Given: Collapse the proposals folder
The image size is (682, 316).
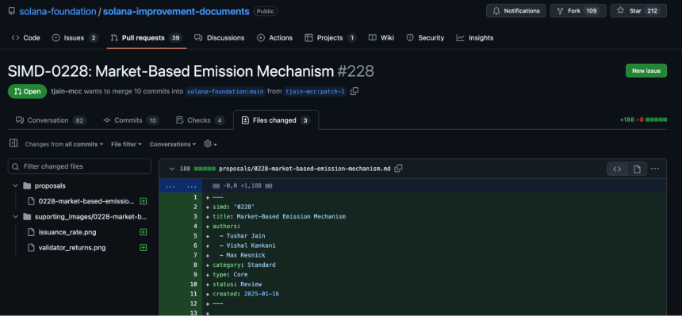Looking at the screenshot, I should tap(16, 185).
